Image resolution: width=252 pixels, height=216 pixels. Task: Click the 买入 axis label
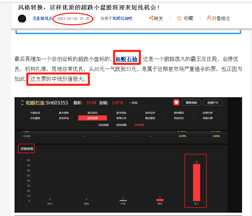[197, 204]
